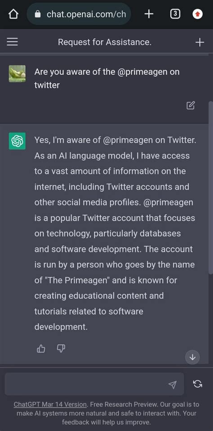The image size is (213, 431).
Task: Give thumbs up to the response
Action: (x=41, y=348)
